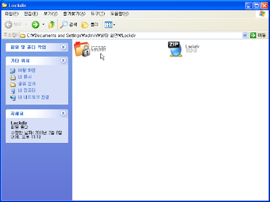Click the Lockdir folder name label
This screenshot has width=270, height=202.
(98, 48)
